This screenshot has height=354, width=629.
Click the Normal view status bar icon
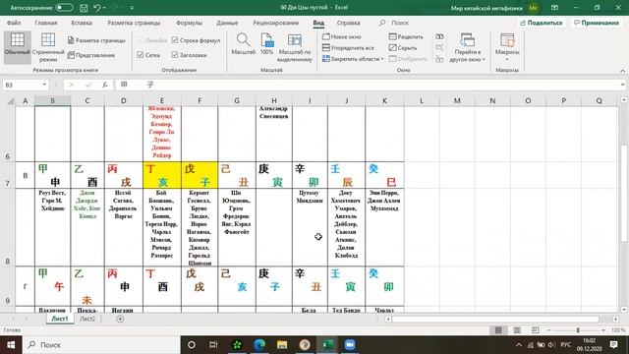pos(498,330)
